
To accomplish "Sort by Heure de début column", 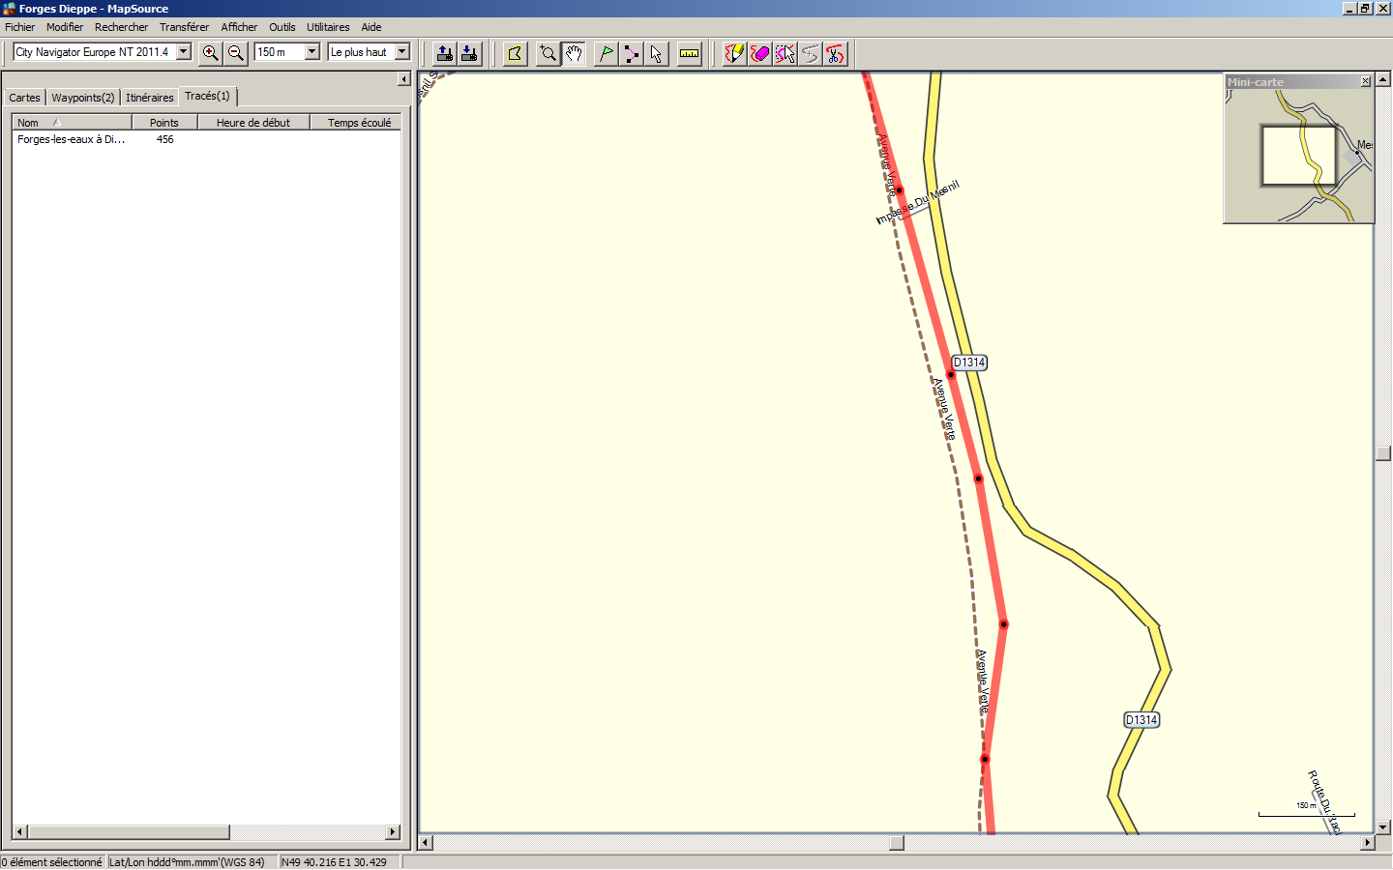I will coord(253,123).
